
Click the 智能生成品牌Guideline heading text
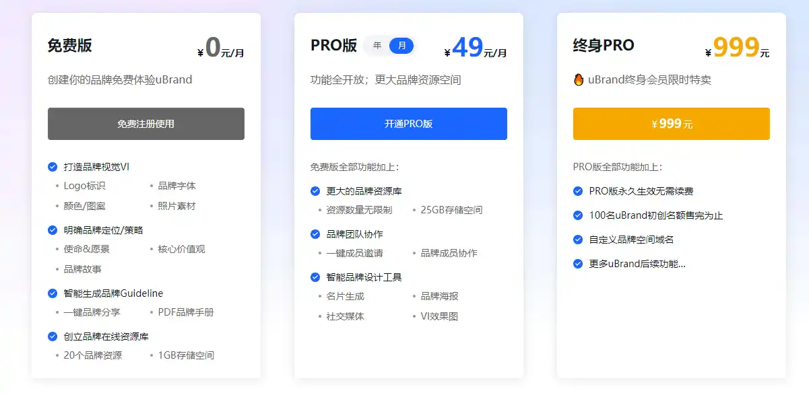(113, 293)
